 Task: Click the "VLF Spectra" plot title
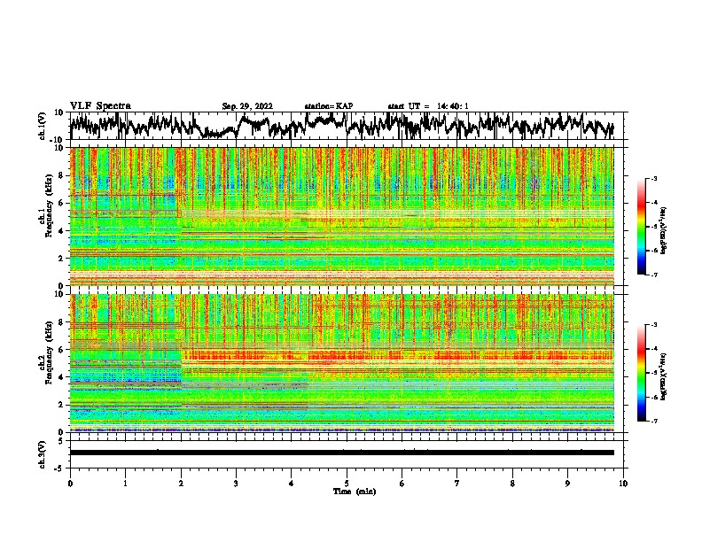point(100,106)
